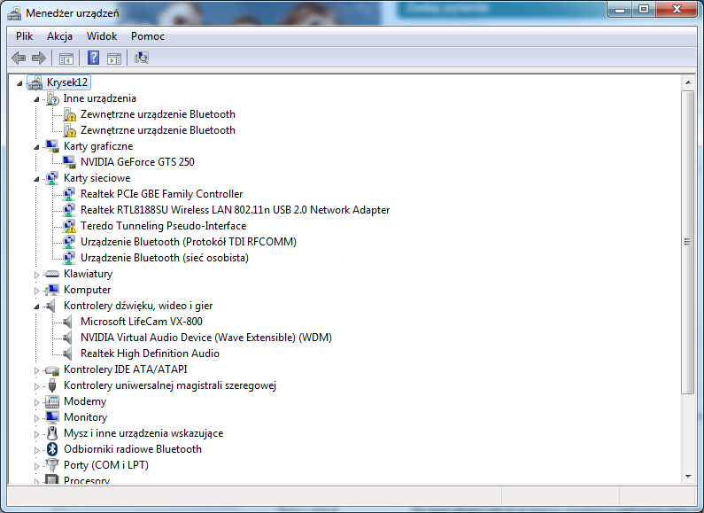The height and width of the screenshot is (513, 704).
Task: Expand the Modemy branch
Action: [x=36, y=402]
